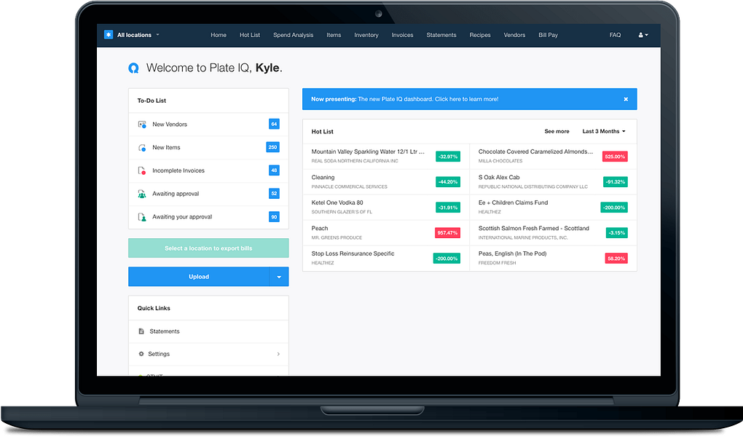Open the All locations dropdown
743x437 pixels.
click(x=132, y=35)
